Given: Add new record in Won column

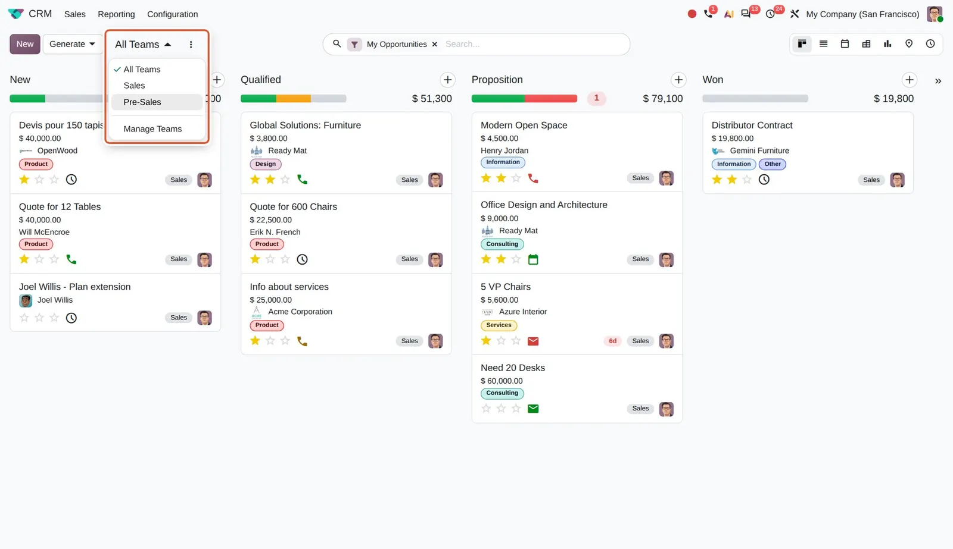Looking at the screenshot, I should pyautogui.click(x=909, y=80).
